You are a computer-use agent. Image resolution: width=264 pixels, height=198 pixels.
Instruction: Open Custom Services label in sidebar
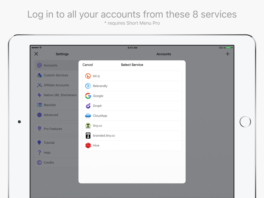[56, 75]
